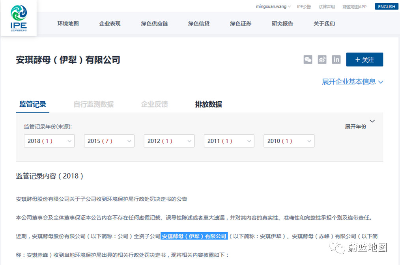Screen dimensions: 400x265
Task: Share via Weibo icon
Action: [322, 60]
